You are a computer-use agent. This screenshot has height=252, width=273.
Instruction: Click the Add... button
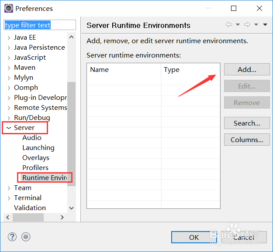point(247,69)
